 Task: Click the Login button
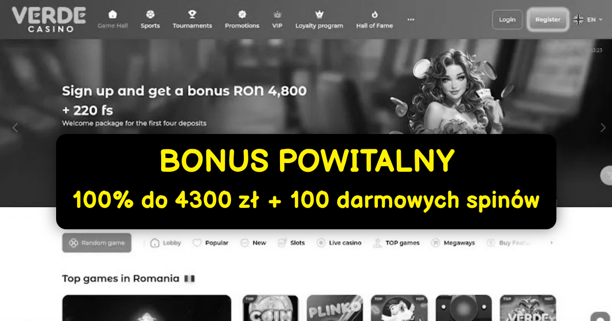507,19
